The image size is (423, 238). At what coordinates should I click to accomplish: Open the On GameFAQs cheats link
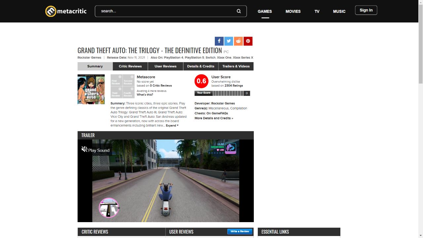point(217,113)
